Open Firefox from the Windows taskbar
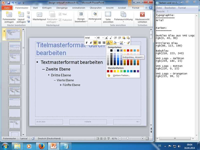The image size is (200, 150). pyautogui.click(x=41, y=146)
